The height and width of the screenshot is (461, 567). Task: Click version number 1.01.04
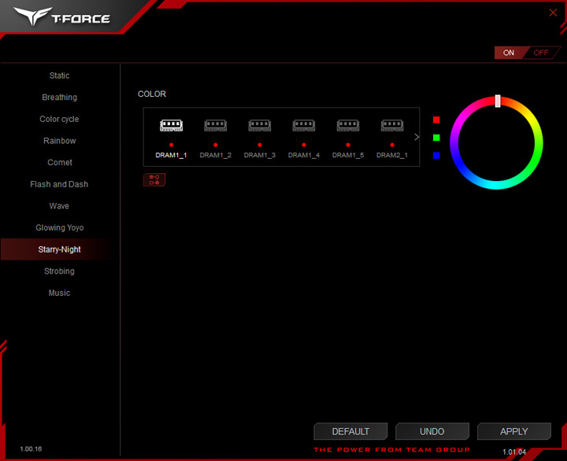[514, 452]
